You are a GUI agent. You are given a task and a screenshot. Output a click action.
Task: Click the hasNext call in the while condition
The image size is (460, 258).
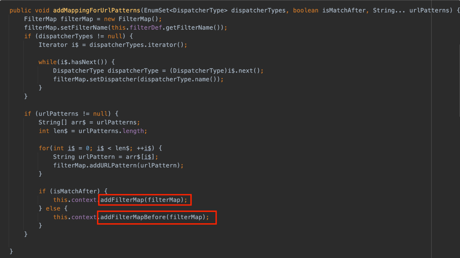[84, 62]
